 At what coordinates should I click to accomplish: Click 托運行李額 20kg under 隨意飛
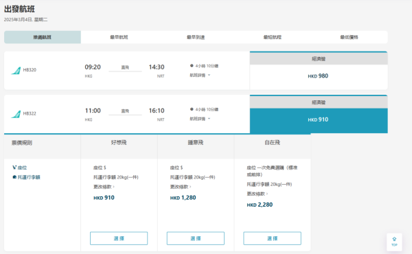click(192, 177)
